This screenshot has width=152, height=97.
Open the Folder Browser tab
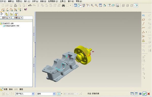(7, 14)
